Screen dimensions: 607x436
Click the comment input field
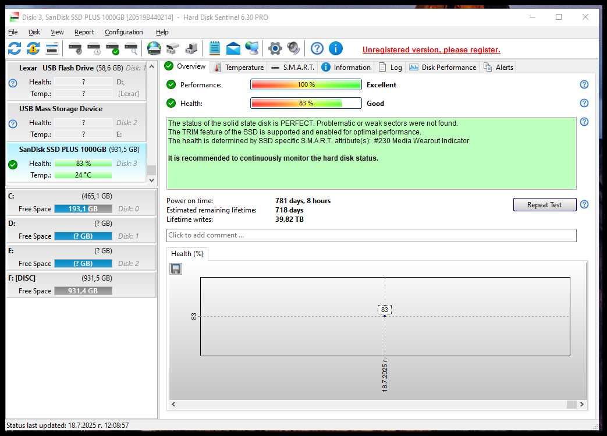pos(371,235)
